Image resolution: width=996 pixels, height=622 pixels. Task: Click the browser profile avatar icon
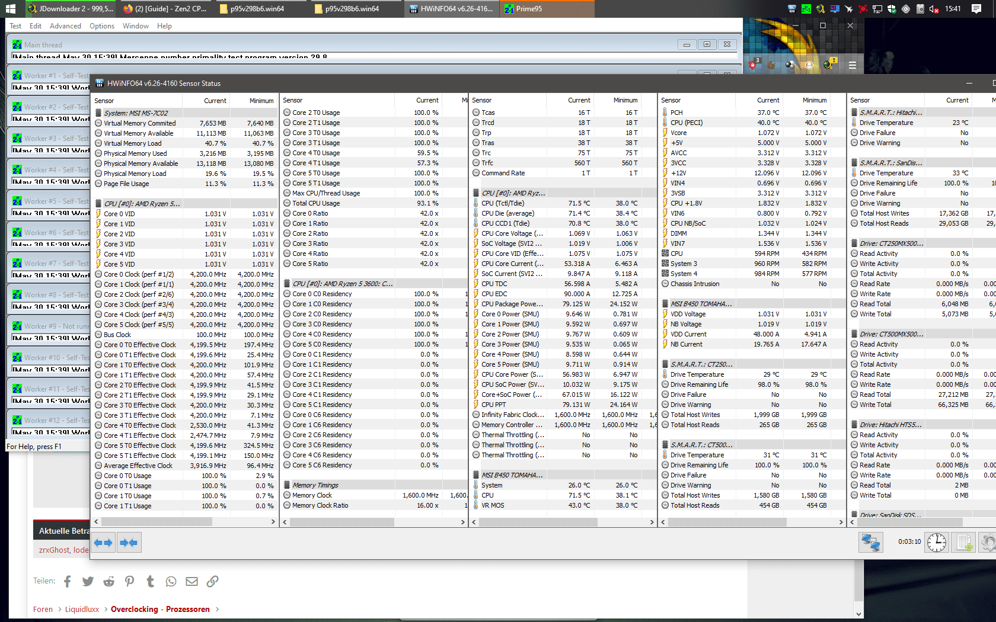pyautogui.click(x=809, y=65)
